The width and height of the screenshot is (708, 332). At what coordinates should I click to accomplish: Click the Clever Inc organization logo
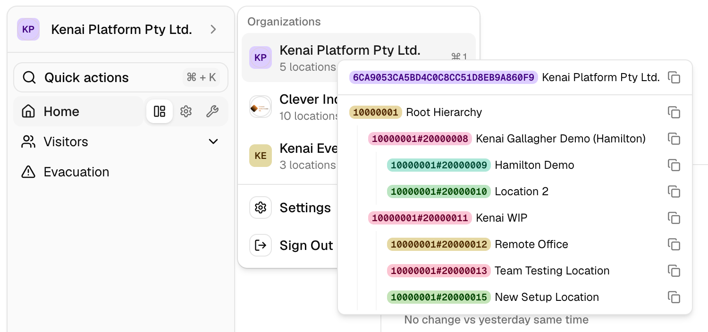tap(261, 107)
